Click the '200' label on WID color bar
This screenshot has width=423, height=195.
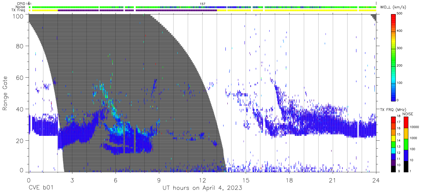(400, 65)
